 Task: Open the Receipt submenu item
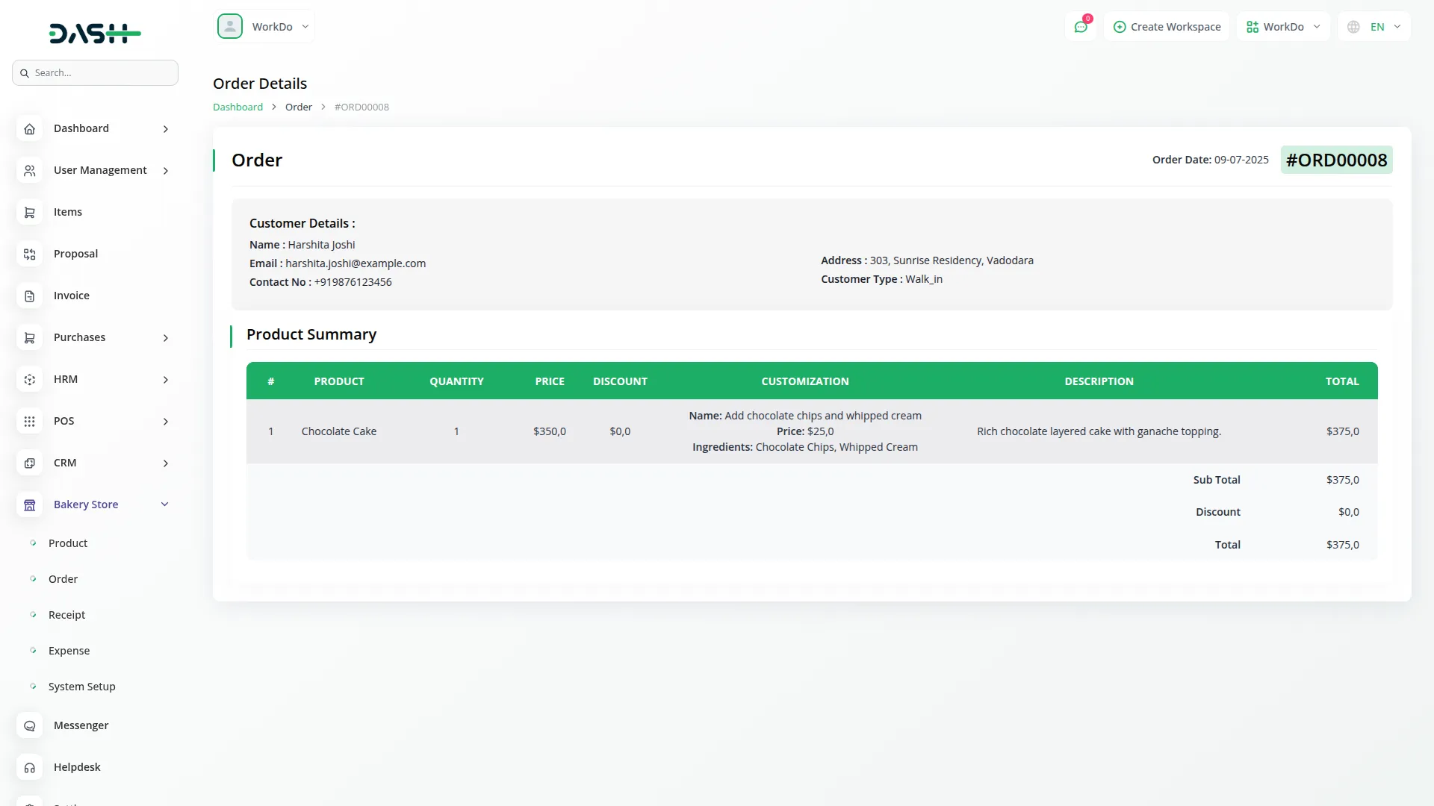click(x=66, y=615)
